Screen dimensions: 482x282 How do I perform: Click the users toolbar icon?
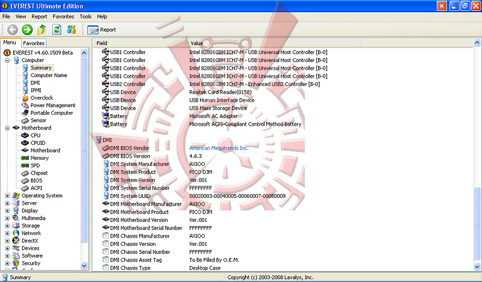pyautogui.click(x=71, y=30)
